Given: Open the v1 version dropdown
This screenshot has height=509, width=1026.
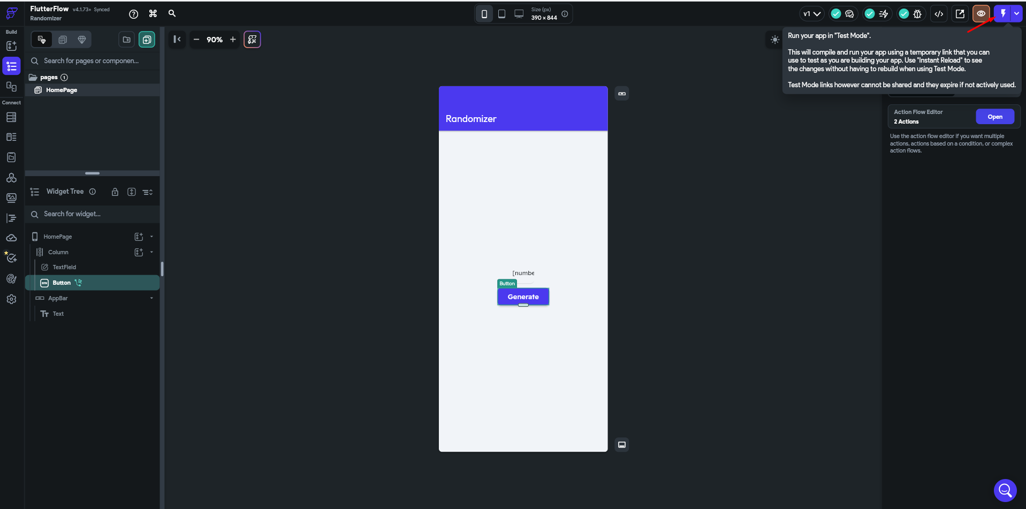Looking at the screenshot, I should [x=811, y=13].
